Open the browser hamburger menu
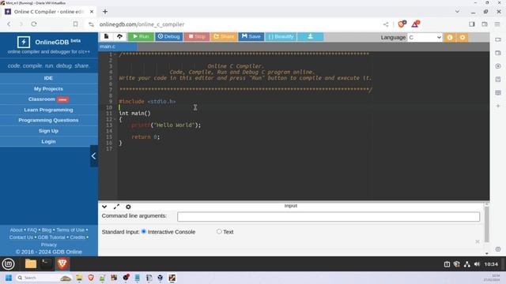This screenshot has height=284, width=506. (x=497, y=24)
